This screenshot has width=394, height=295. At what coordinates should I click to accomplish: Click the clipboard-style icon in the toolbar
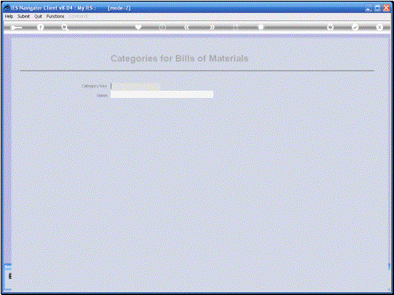tap(261, 27)
